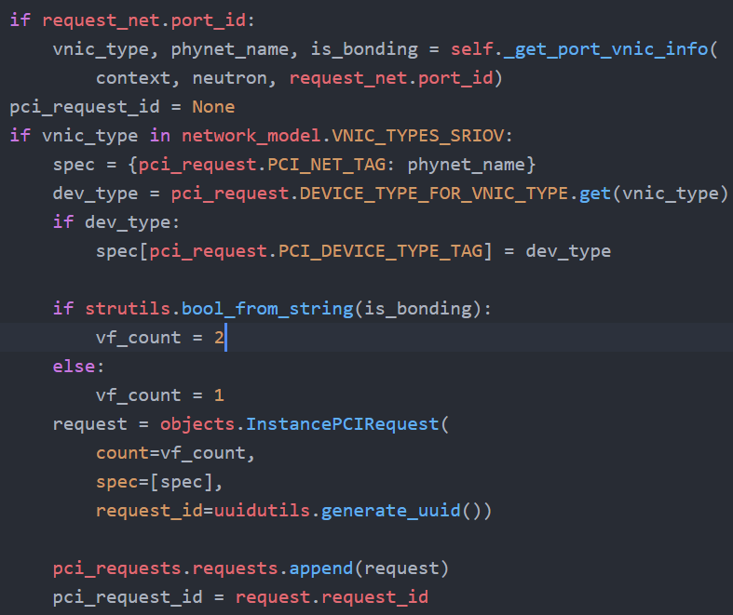Click the "vf_count = 1" line
The image size is (733, 615).
(160, 395)
